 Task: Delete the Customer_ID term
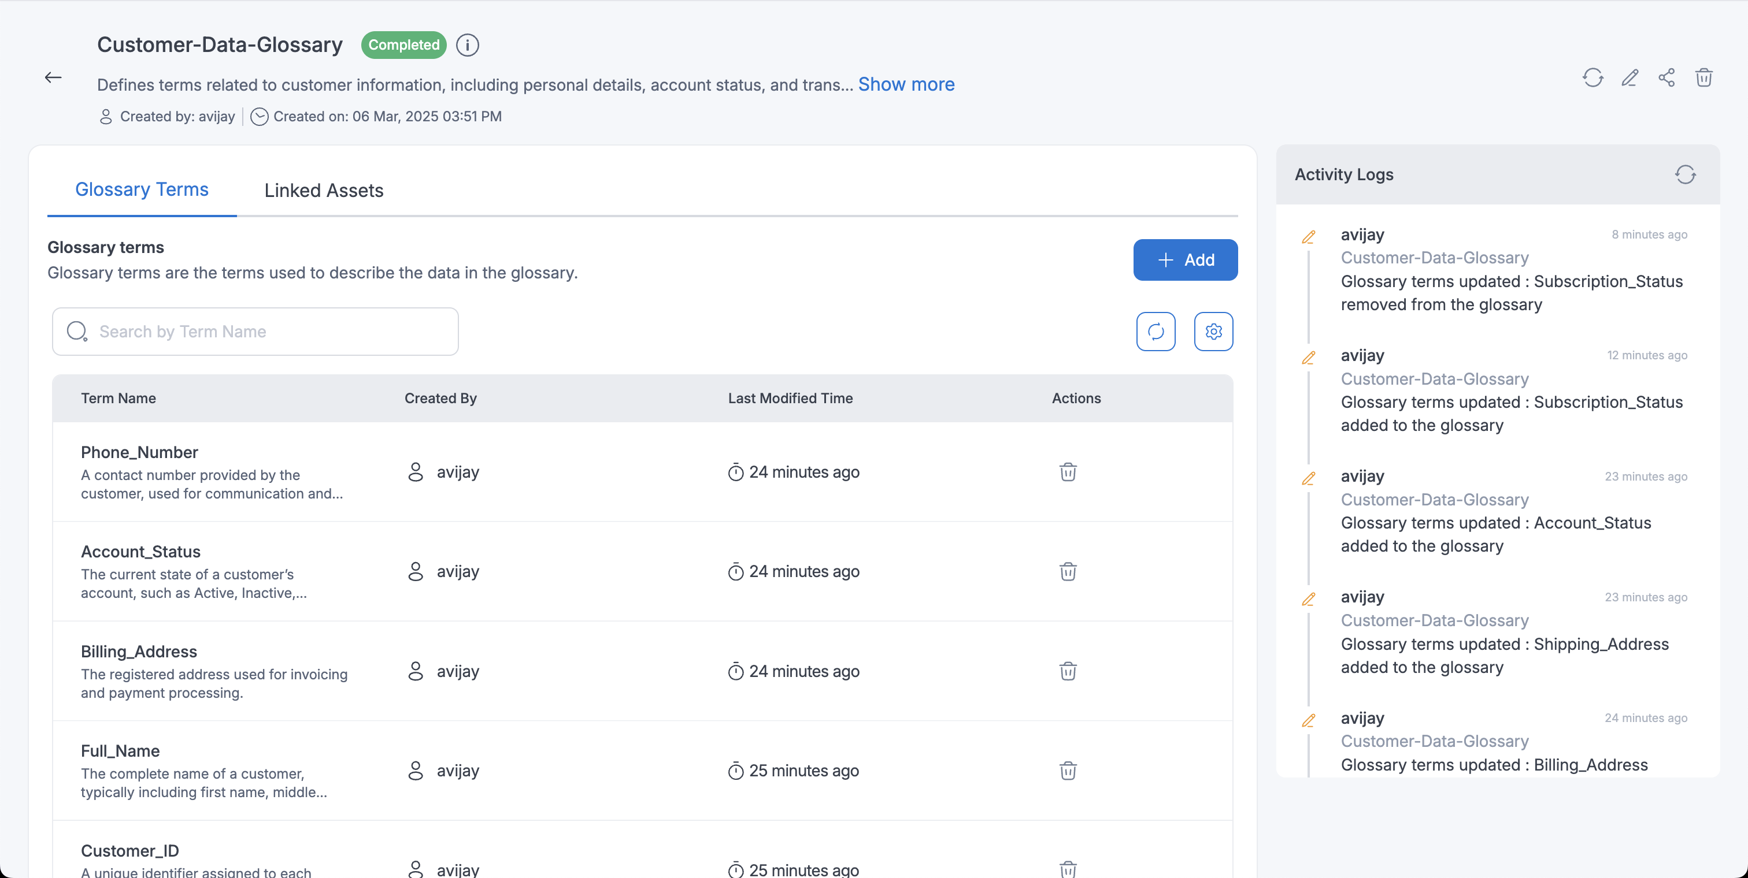coord(1068,869)
